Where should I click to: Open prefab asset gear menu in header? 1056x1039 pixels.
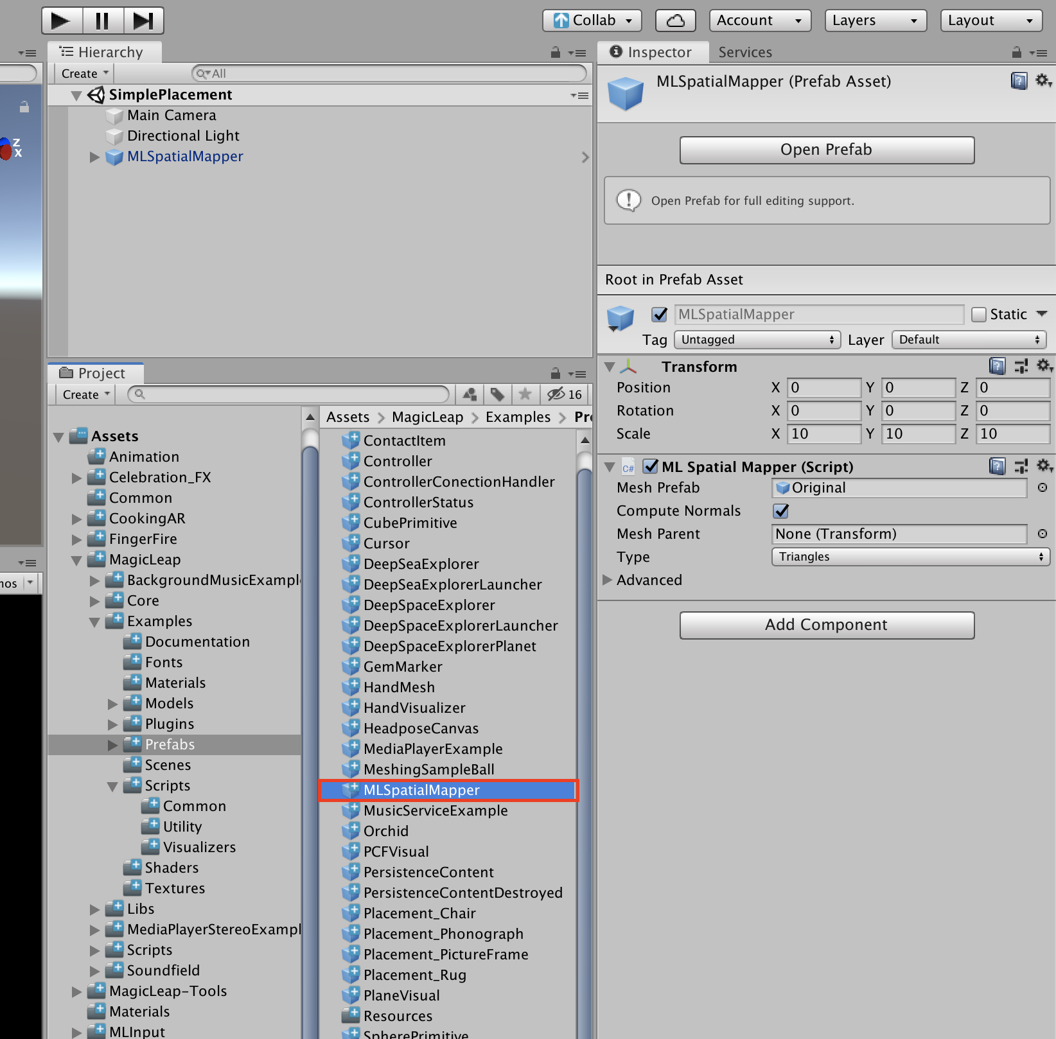[x=1043, y=81]
